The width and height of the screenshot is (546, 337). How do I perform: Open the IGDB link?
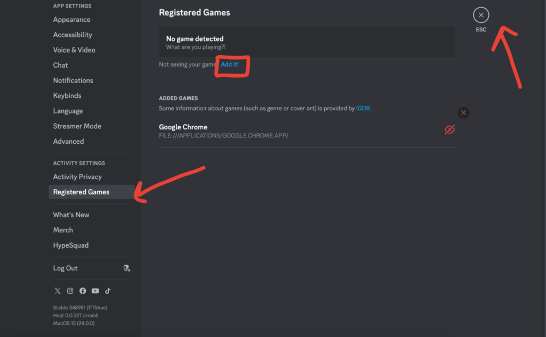click(363, 108)
